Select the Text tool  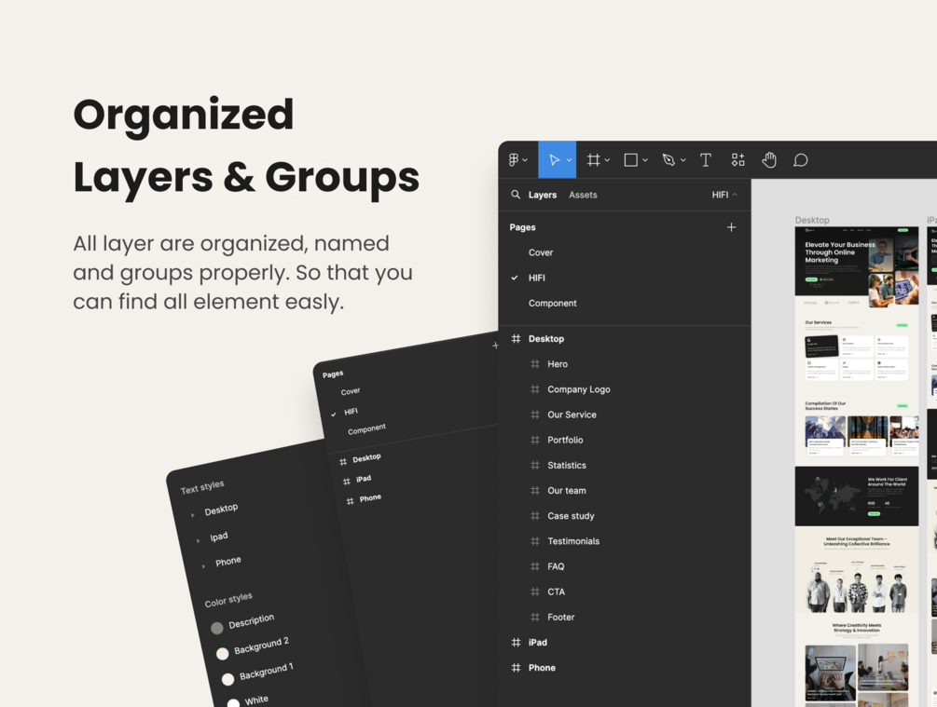click(706, 160)
